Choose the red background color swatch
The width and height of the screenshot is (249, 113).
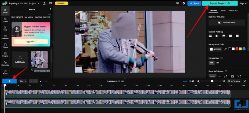[x=237, y=49]
